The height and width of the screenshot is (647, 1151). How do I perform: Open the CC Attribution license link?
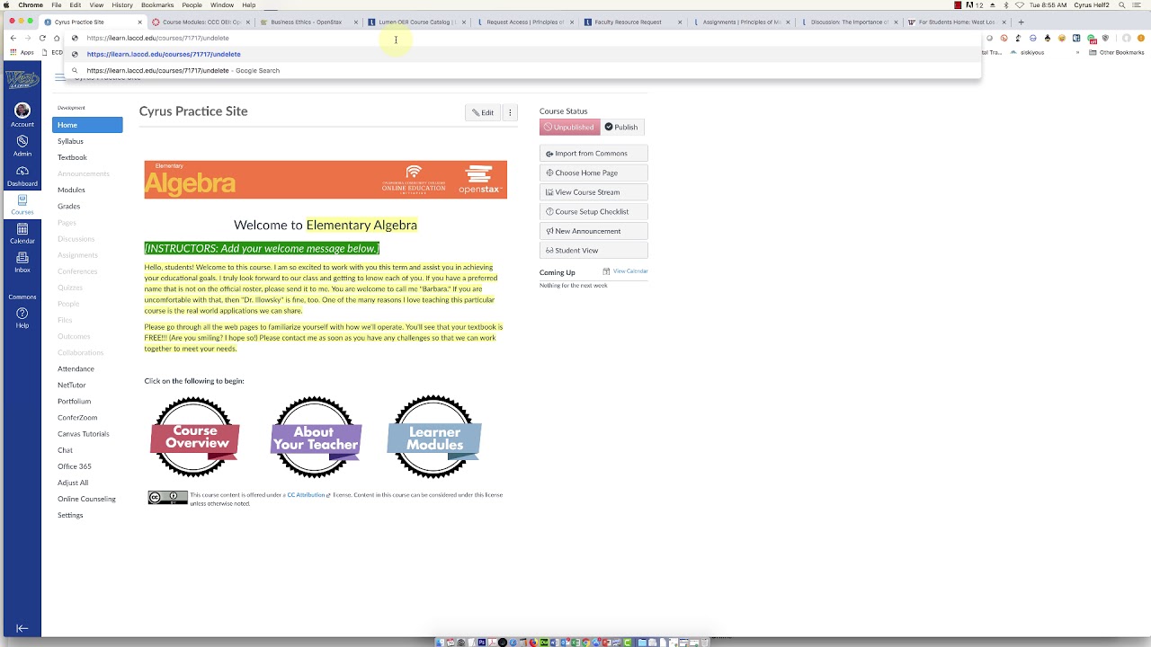(307, 495)
